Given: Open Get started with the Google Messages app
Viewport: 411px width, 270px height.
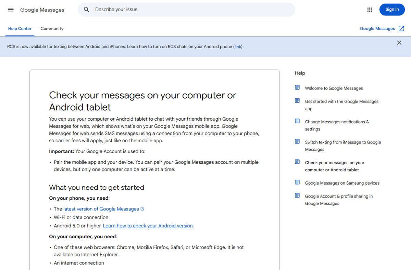Looking at the screenshot, I should [342, 105].
